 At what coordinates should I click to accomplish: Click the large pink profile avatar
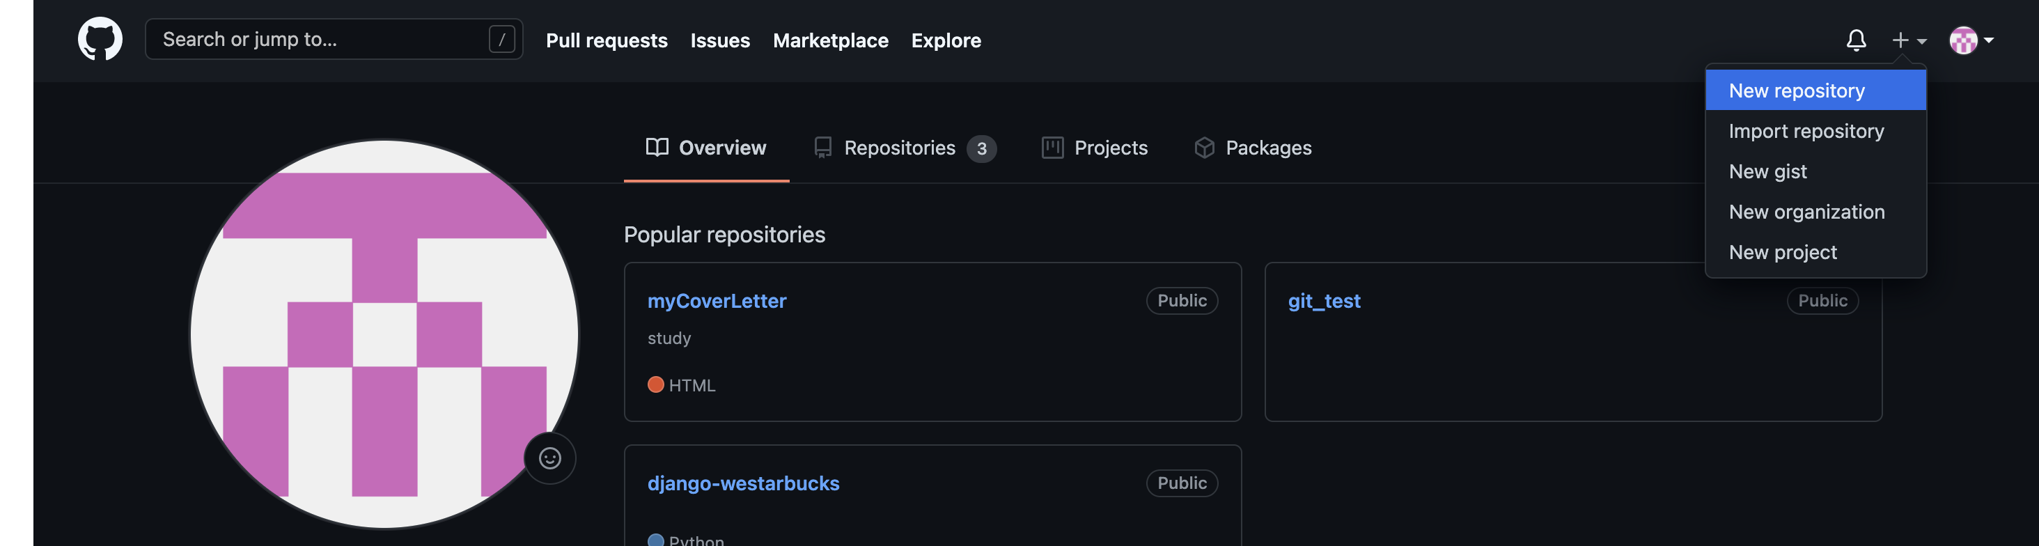tap(384, 334)
